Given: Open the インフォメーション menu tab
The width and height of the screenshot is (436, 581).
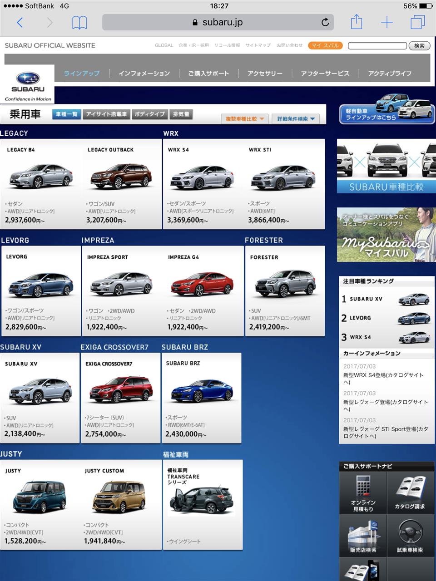Looking at the screenshot, I should tap(144, 73).
